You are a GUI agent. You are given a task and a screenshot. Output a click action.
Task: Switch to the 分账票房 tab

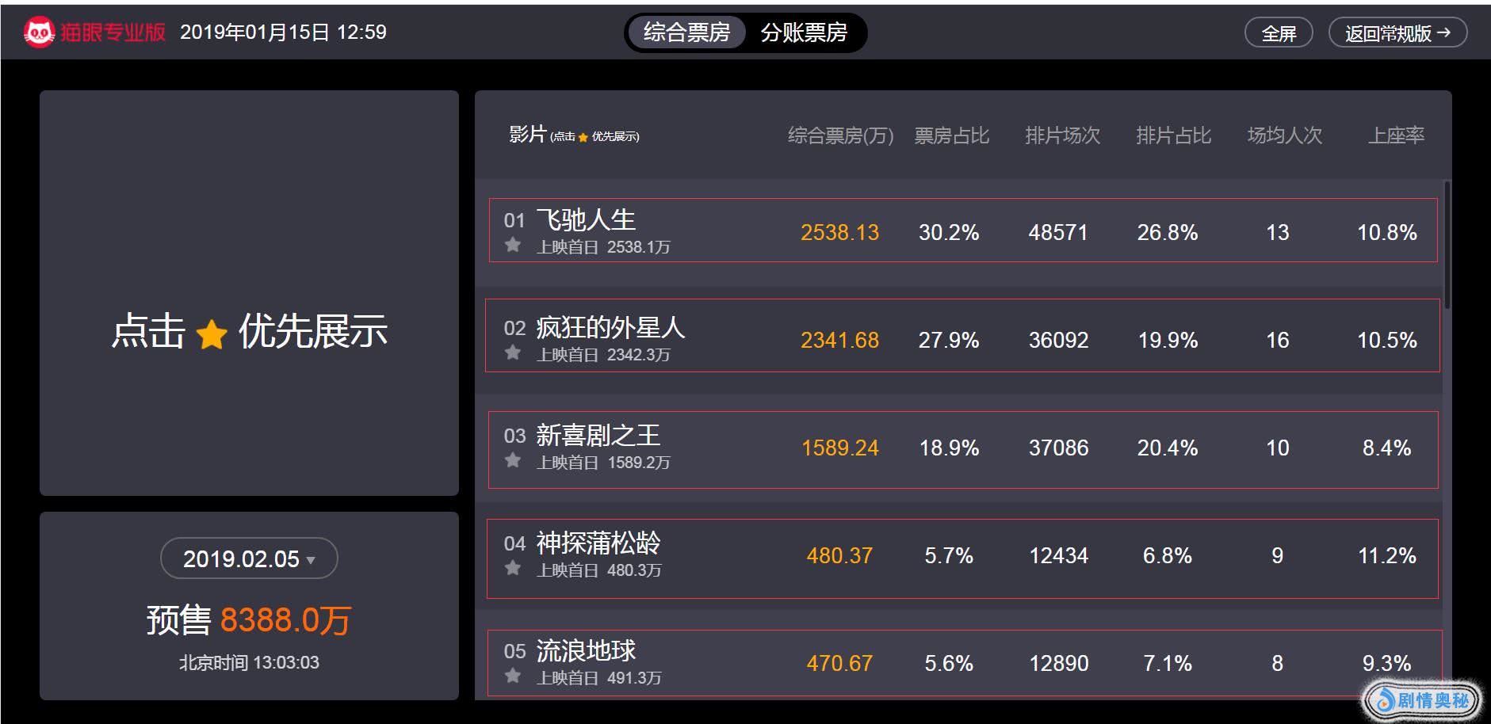tap(804, 32)
